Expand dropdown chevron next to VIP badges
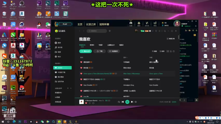221x124 pixels. pos(153,31)
